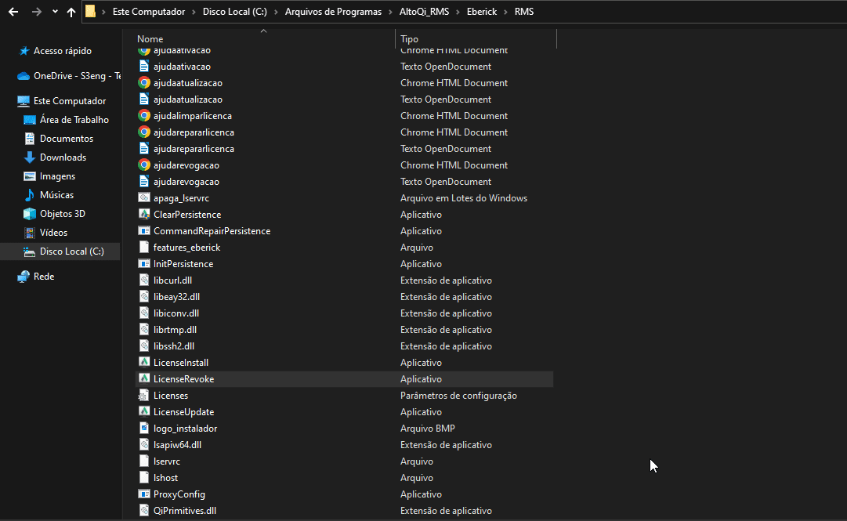Click the Músicas note icon
This screenshot has width=847, height=521.
coord(30,195)
